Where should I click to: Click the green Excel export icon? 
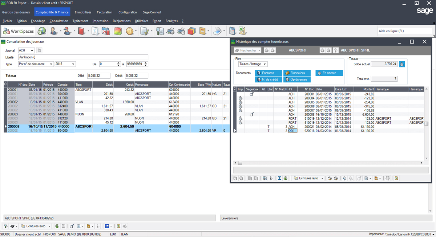[x=242, y=31]
